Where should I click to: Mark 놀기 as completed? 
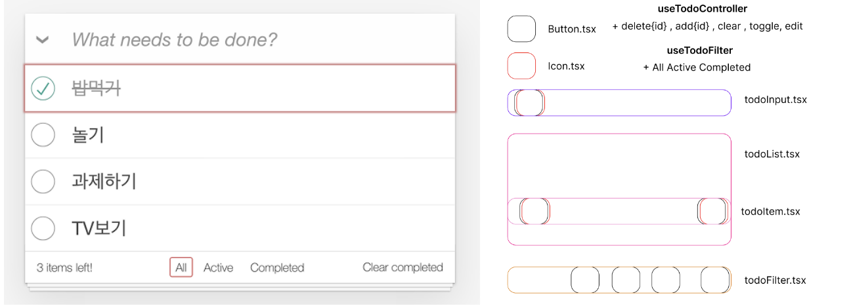coord(43,135)
